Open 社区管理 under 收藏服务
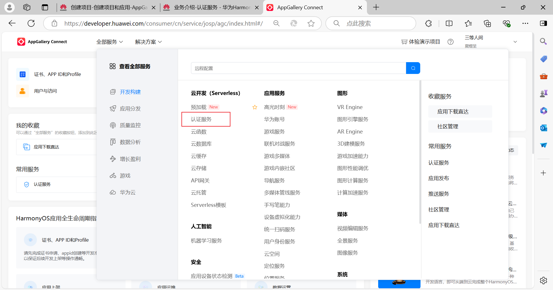The width and height of the screenshot is (553, 290). pos(460,127)
